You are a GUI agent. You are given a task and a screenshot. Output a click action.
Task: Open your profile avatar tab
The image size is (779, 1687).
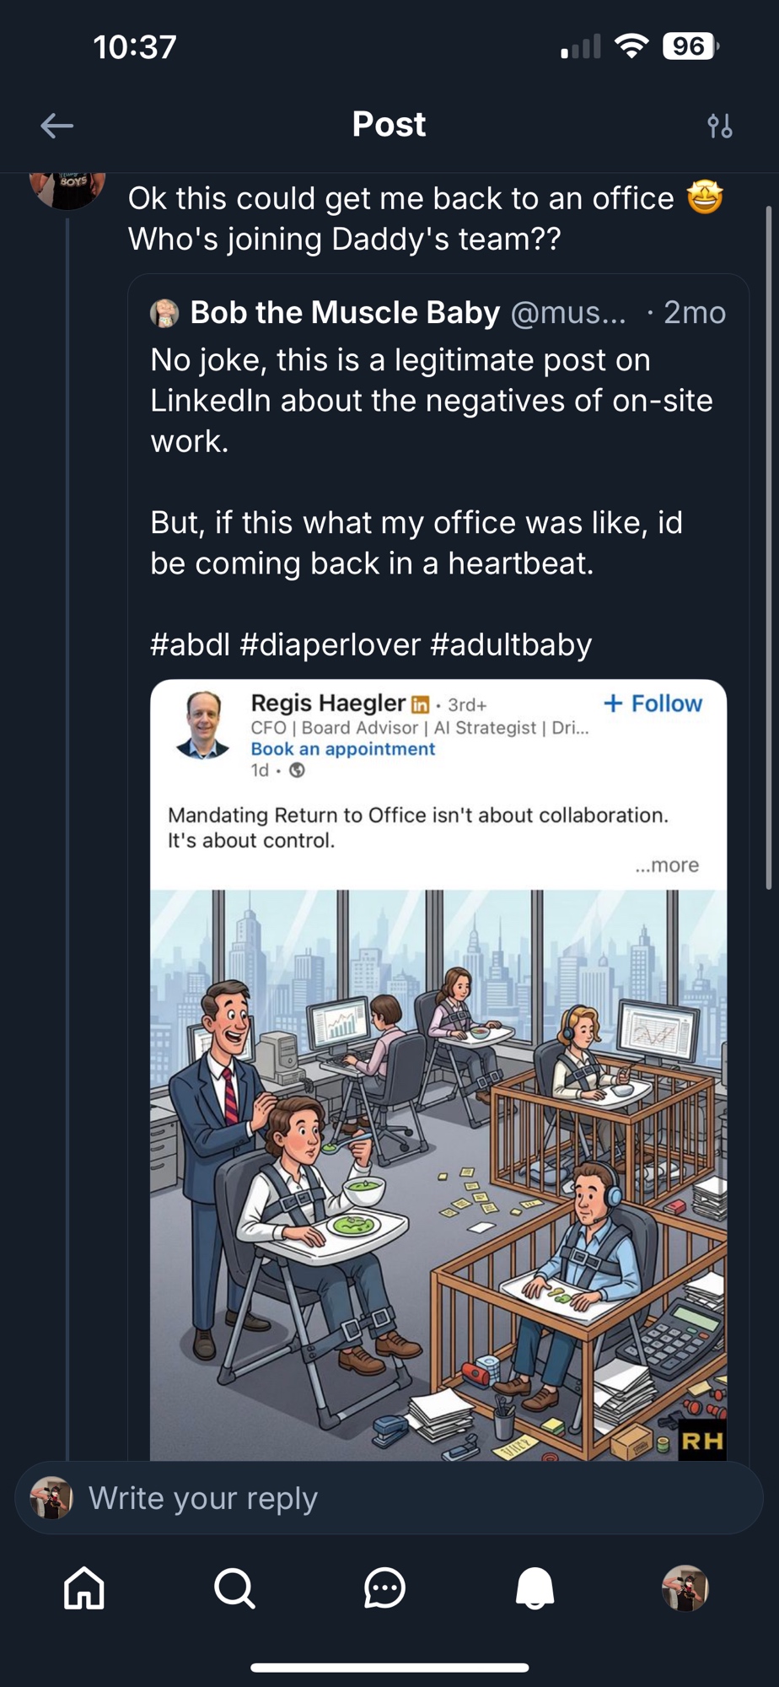(685, 1588)
